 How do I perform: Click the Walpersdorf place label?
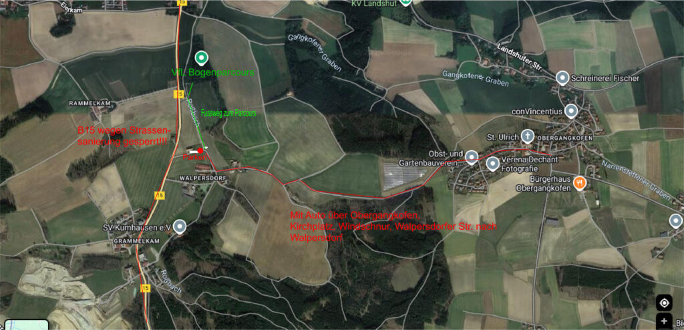196,178
